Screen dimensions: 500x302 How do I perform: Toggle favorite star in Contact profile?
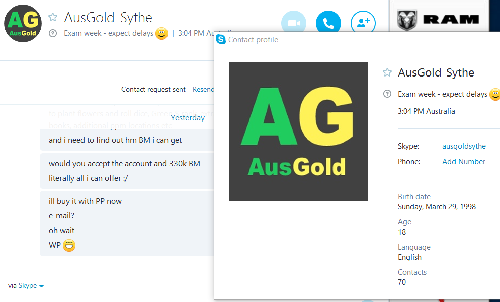[x=387, y=72]
